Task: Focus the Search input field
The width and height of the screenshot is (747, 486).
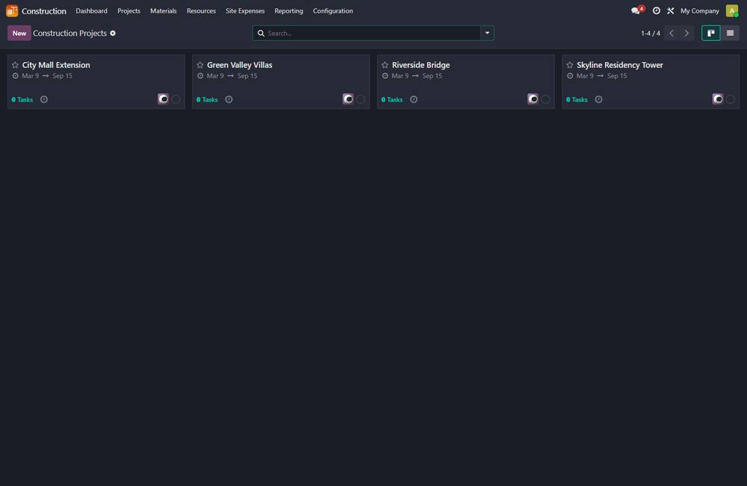Action: pyautogui.click(x=373, y=33)
